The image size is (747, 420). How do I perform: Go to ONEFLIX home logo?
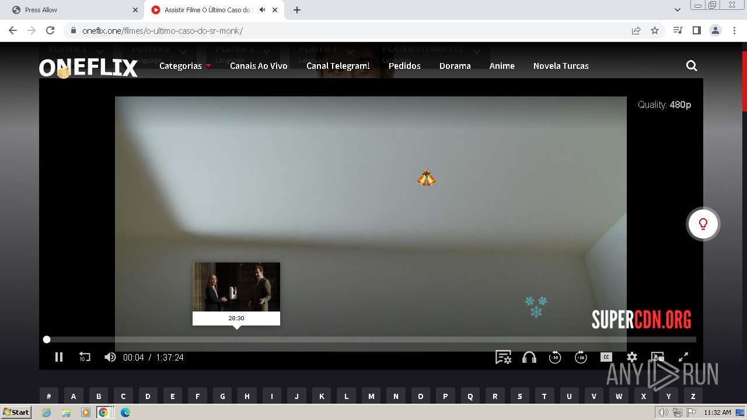point(88,68)
